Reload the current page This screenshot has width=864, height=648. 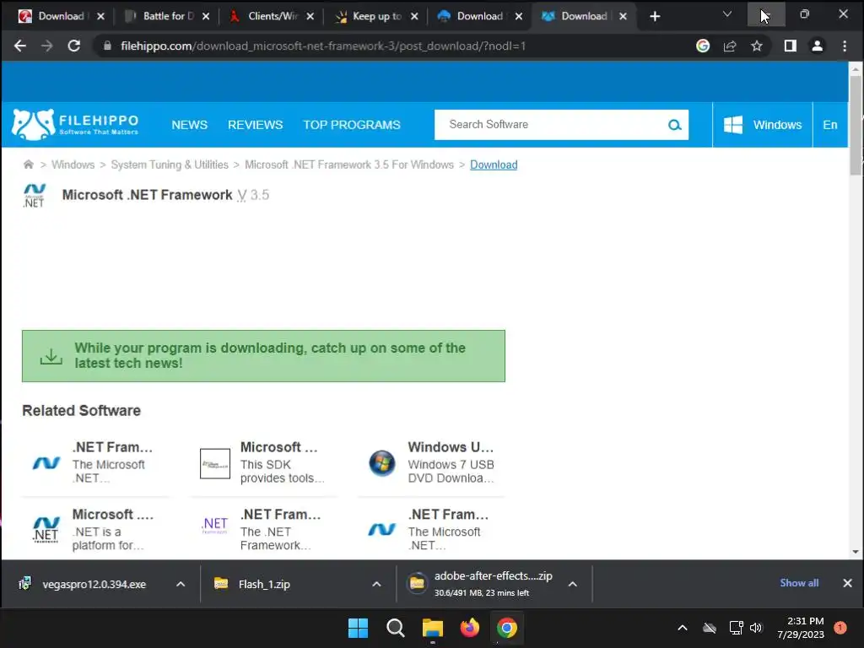[x=74, y=46]
